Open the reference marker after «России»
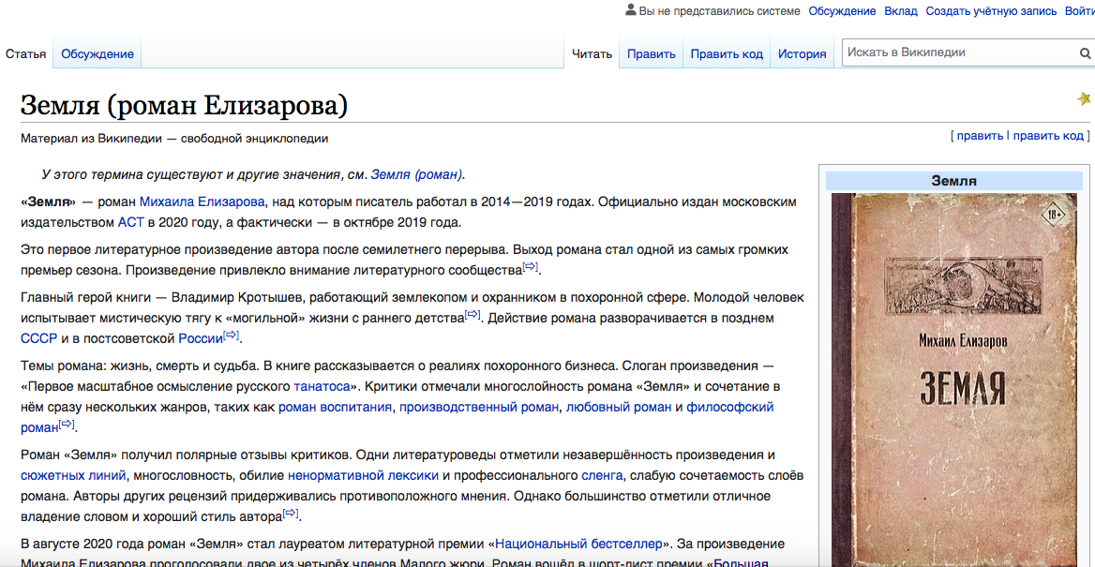The width and height of the screenshot is (1095, 567). click(x=232, y=336)
